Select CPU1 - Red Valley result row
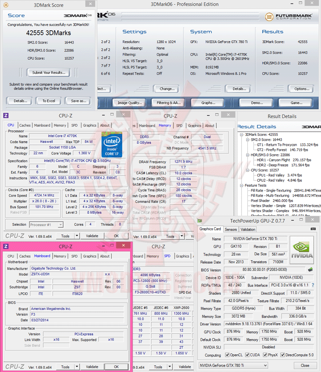Viewport: 321px width, 372px height. tap(279, 175)
